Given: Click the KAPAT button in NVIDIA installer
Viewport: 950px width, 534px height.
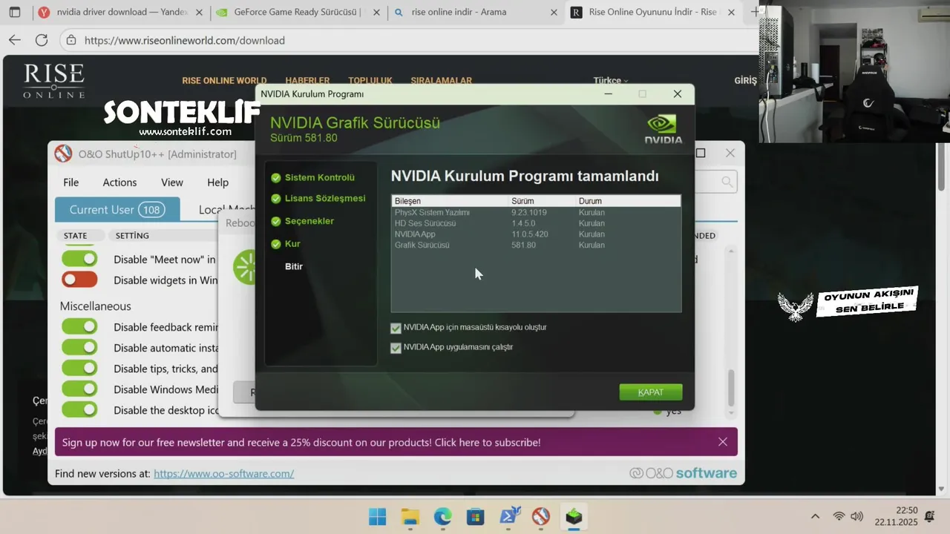Looking at the screenshot, I should click(651, 392).
